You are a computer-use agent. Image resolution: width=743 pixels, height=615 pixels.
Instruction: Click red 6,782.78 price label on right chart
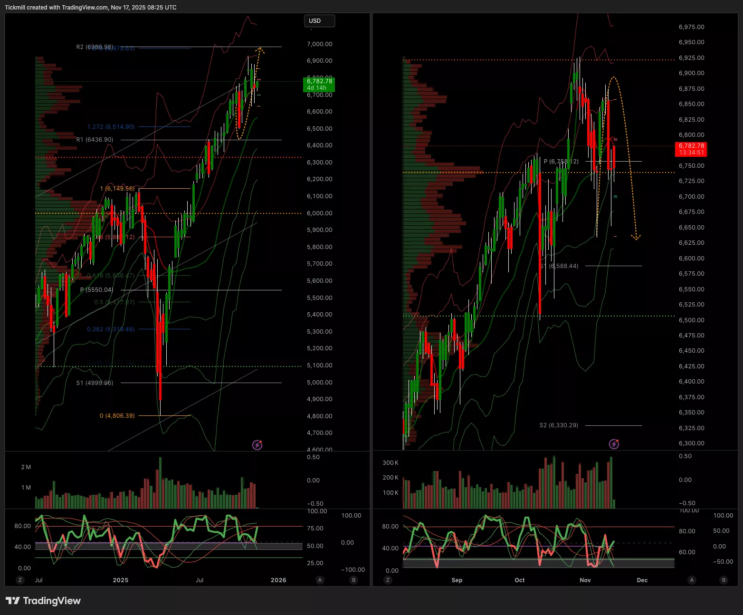(x=691, y=149)
